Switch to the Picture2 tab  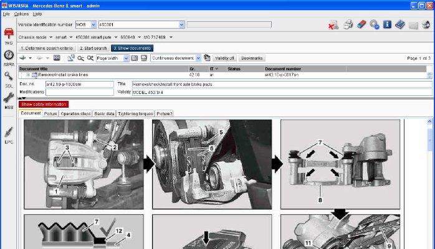click(x=165, y=113)
